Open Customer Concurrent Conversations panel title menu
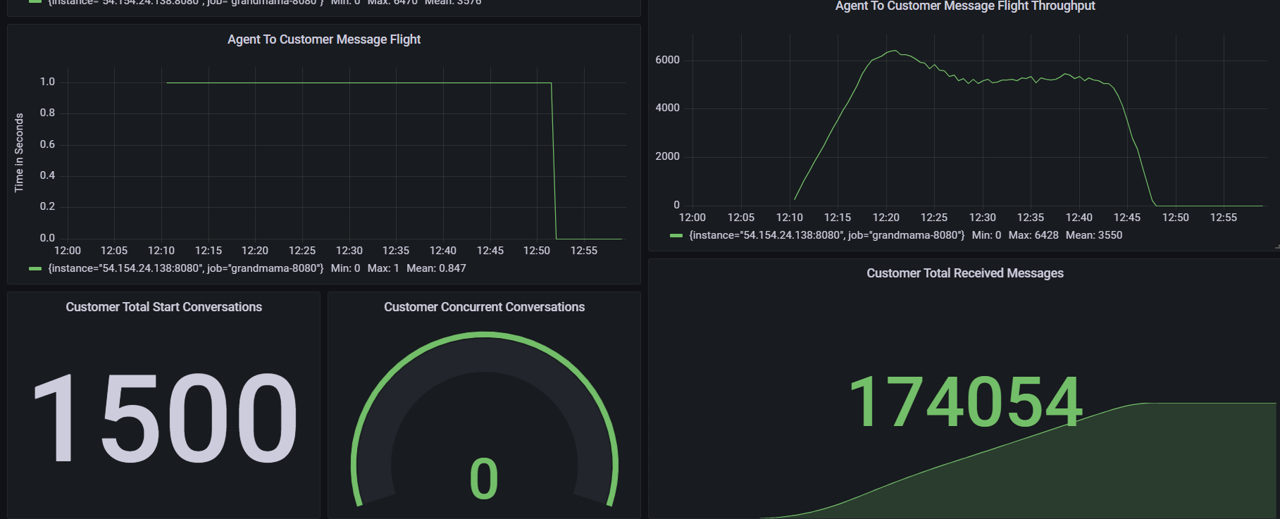1280x519 pixels. click(484, 307)
